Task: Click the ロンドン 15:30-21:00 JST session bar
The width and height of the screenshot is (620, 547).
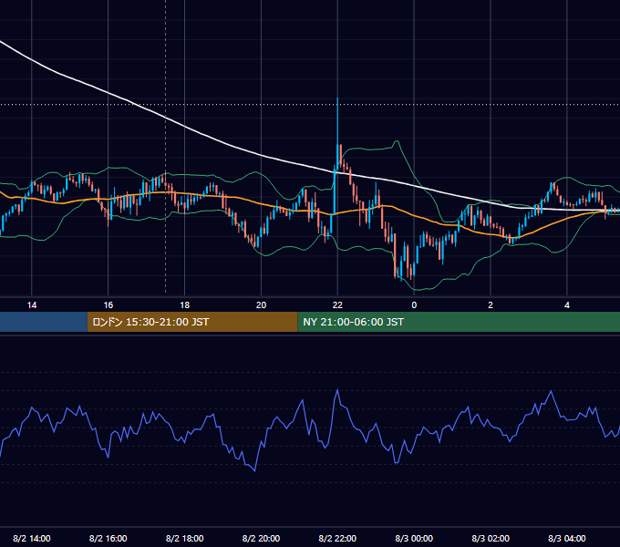Action: [x=192, y=322]
